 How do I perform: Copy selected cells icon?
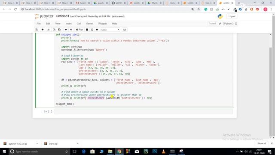[x=54, y=30]
